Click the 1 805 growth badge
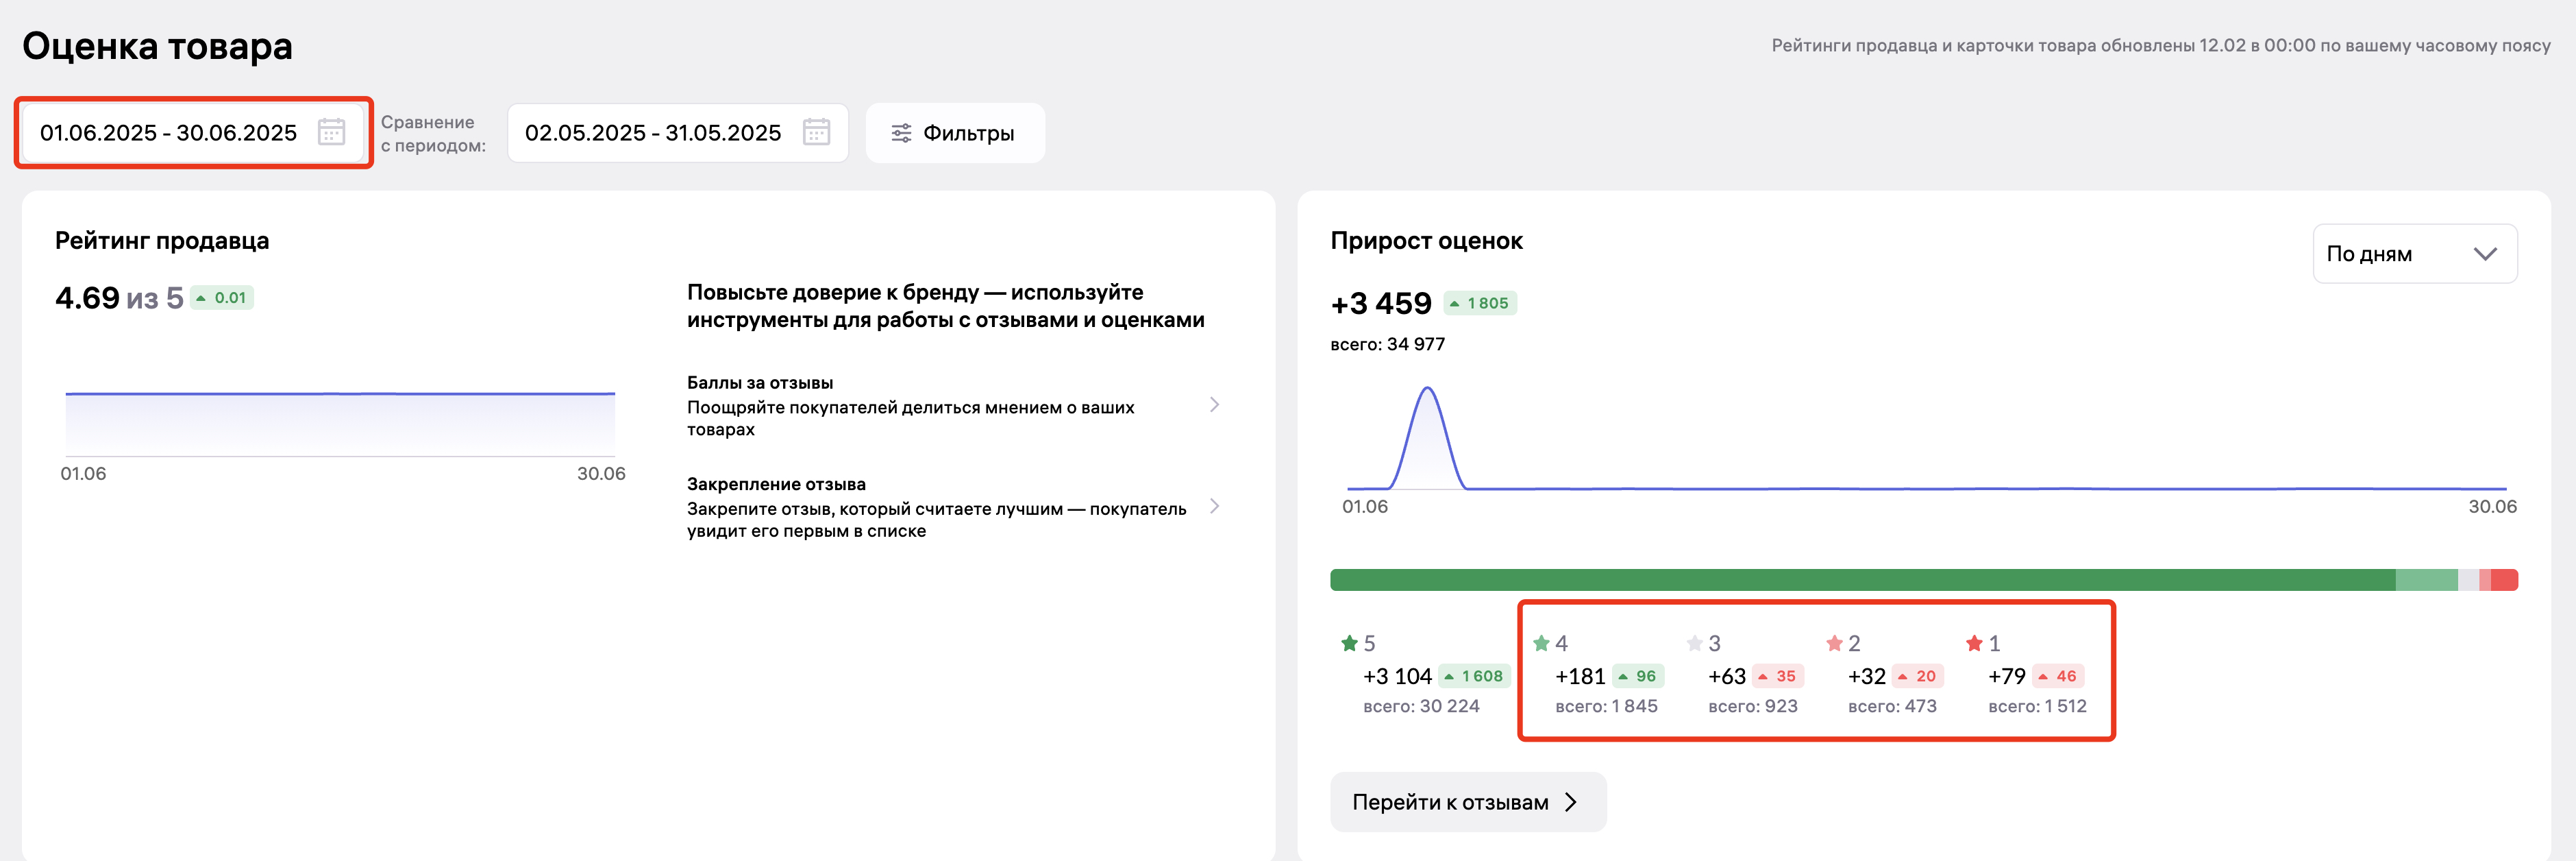 1480,304
